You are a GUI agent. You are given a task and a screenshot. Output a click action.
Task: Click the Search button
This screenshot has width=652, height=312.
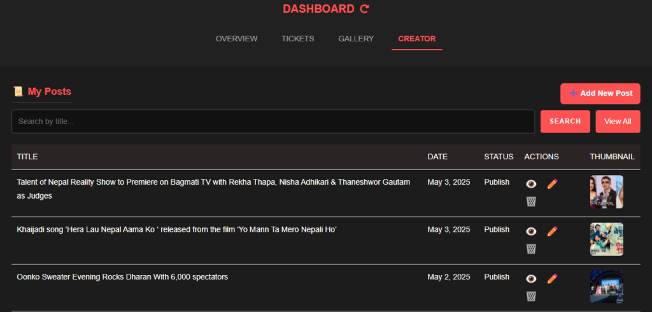pyautogui.click(x=565, y=122)
